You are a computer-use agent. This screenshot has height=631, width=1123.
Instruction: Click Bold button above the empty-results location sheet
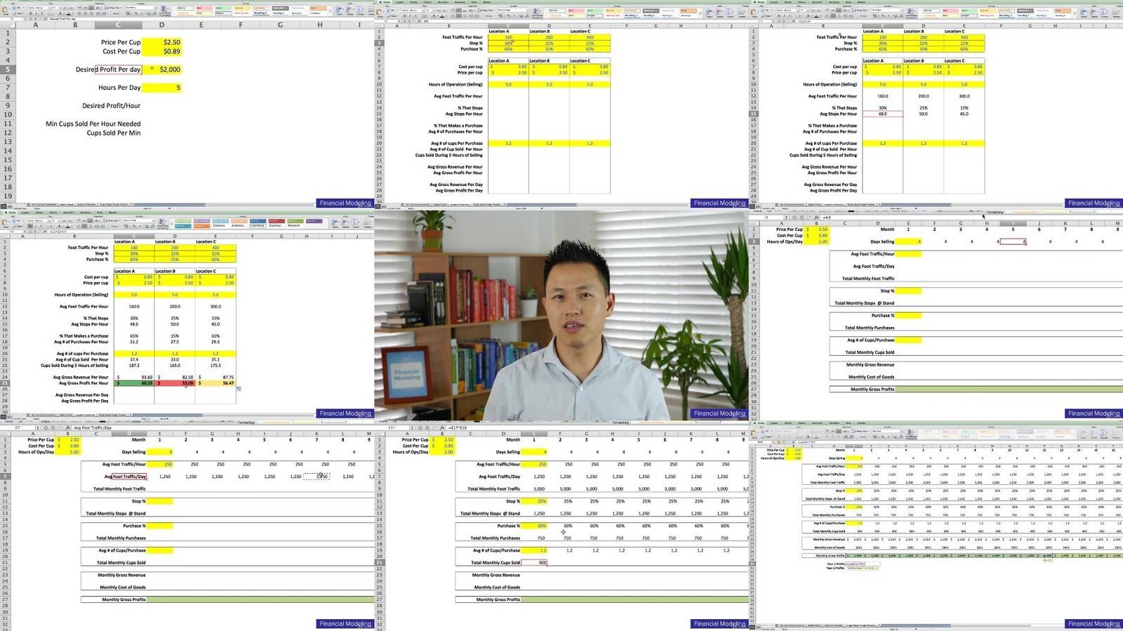(x=404, y=15)
